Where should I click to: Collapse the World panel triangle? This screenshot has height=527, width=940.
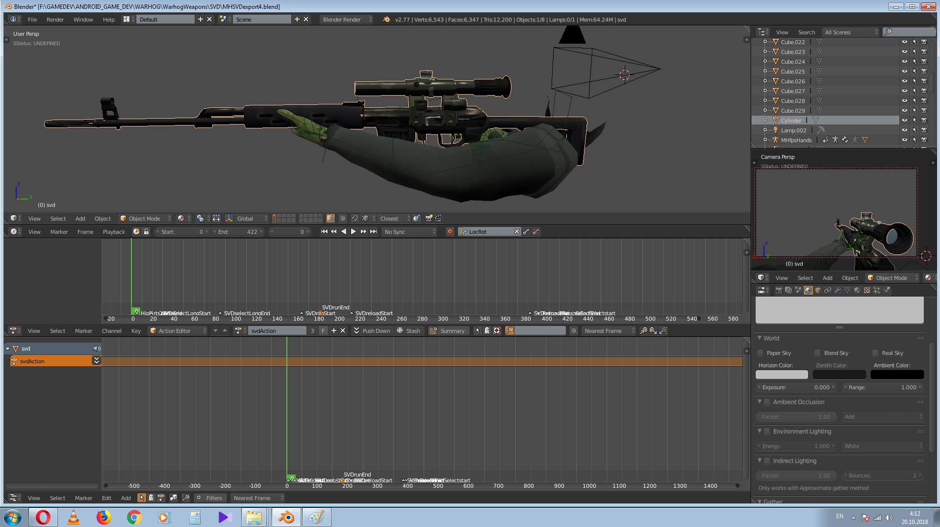(x=760, y=338)
